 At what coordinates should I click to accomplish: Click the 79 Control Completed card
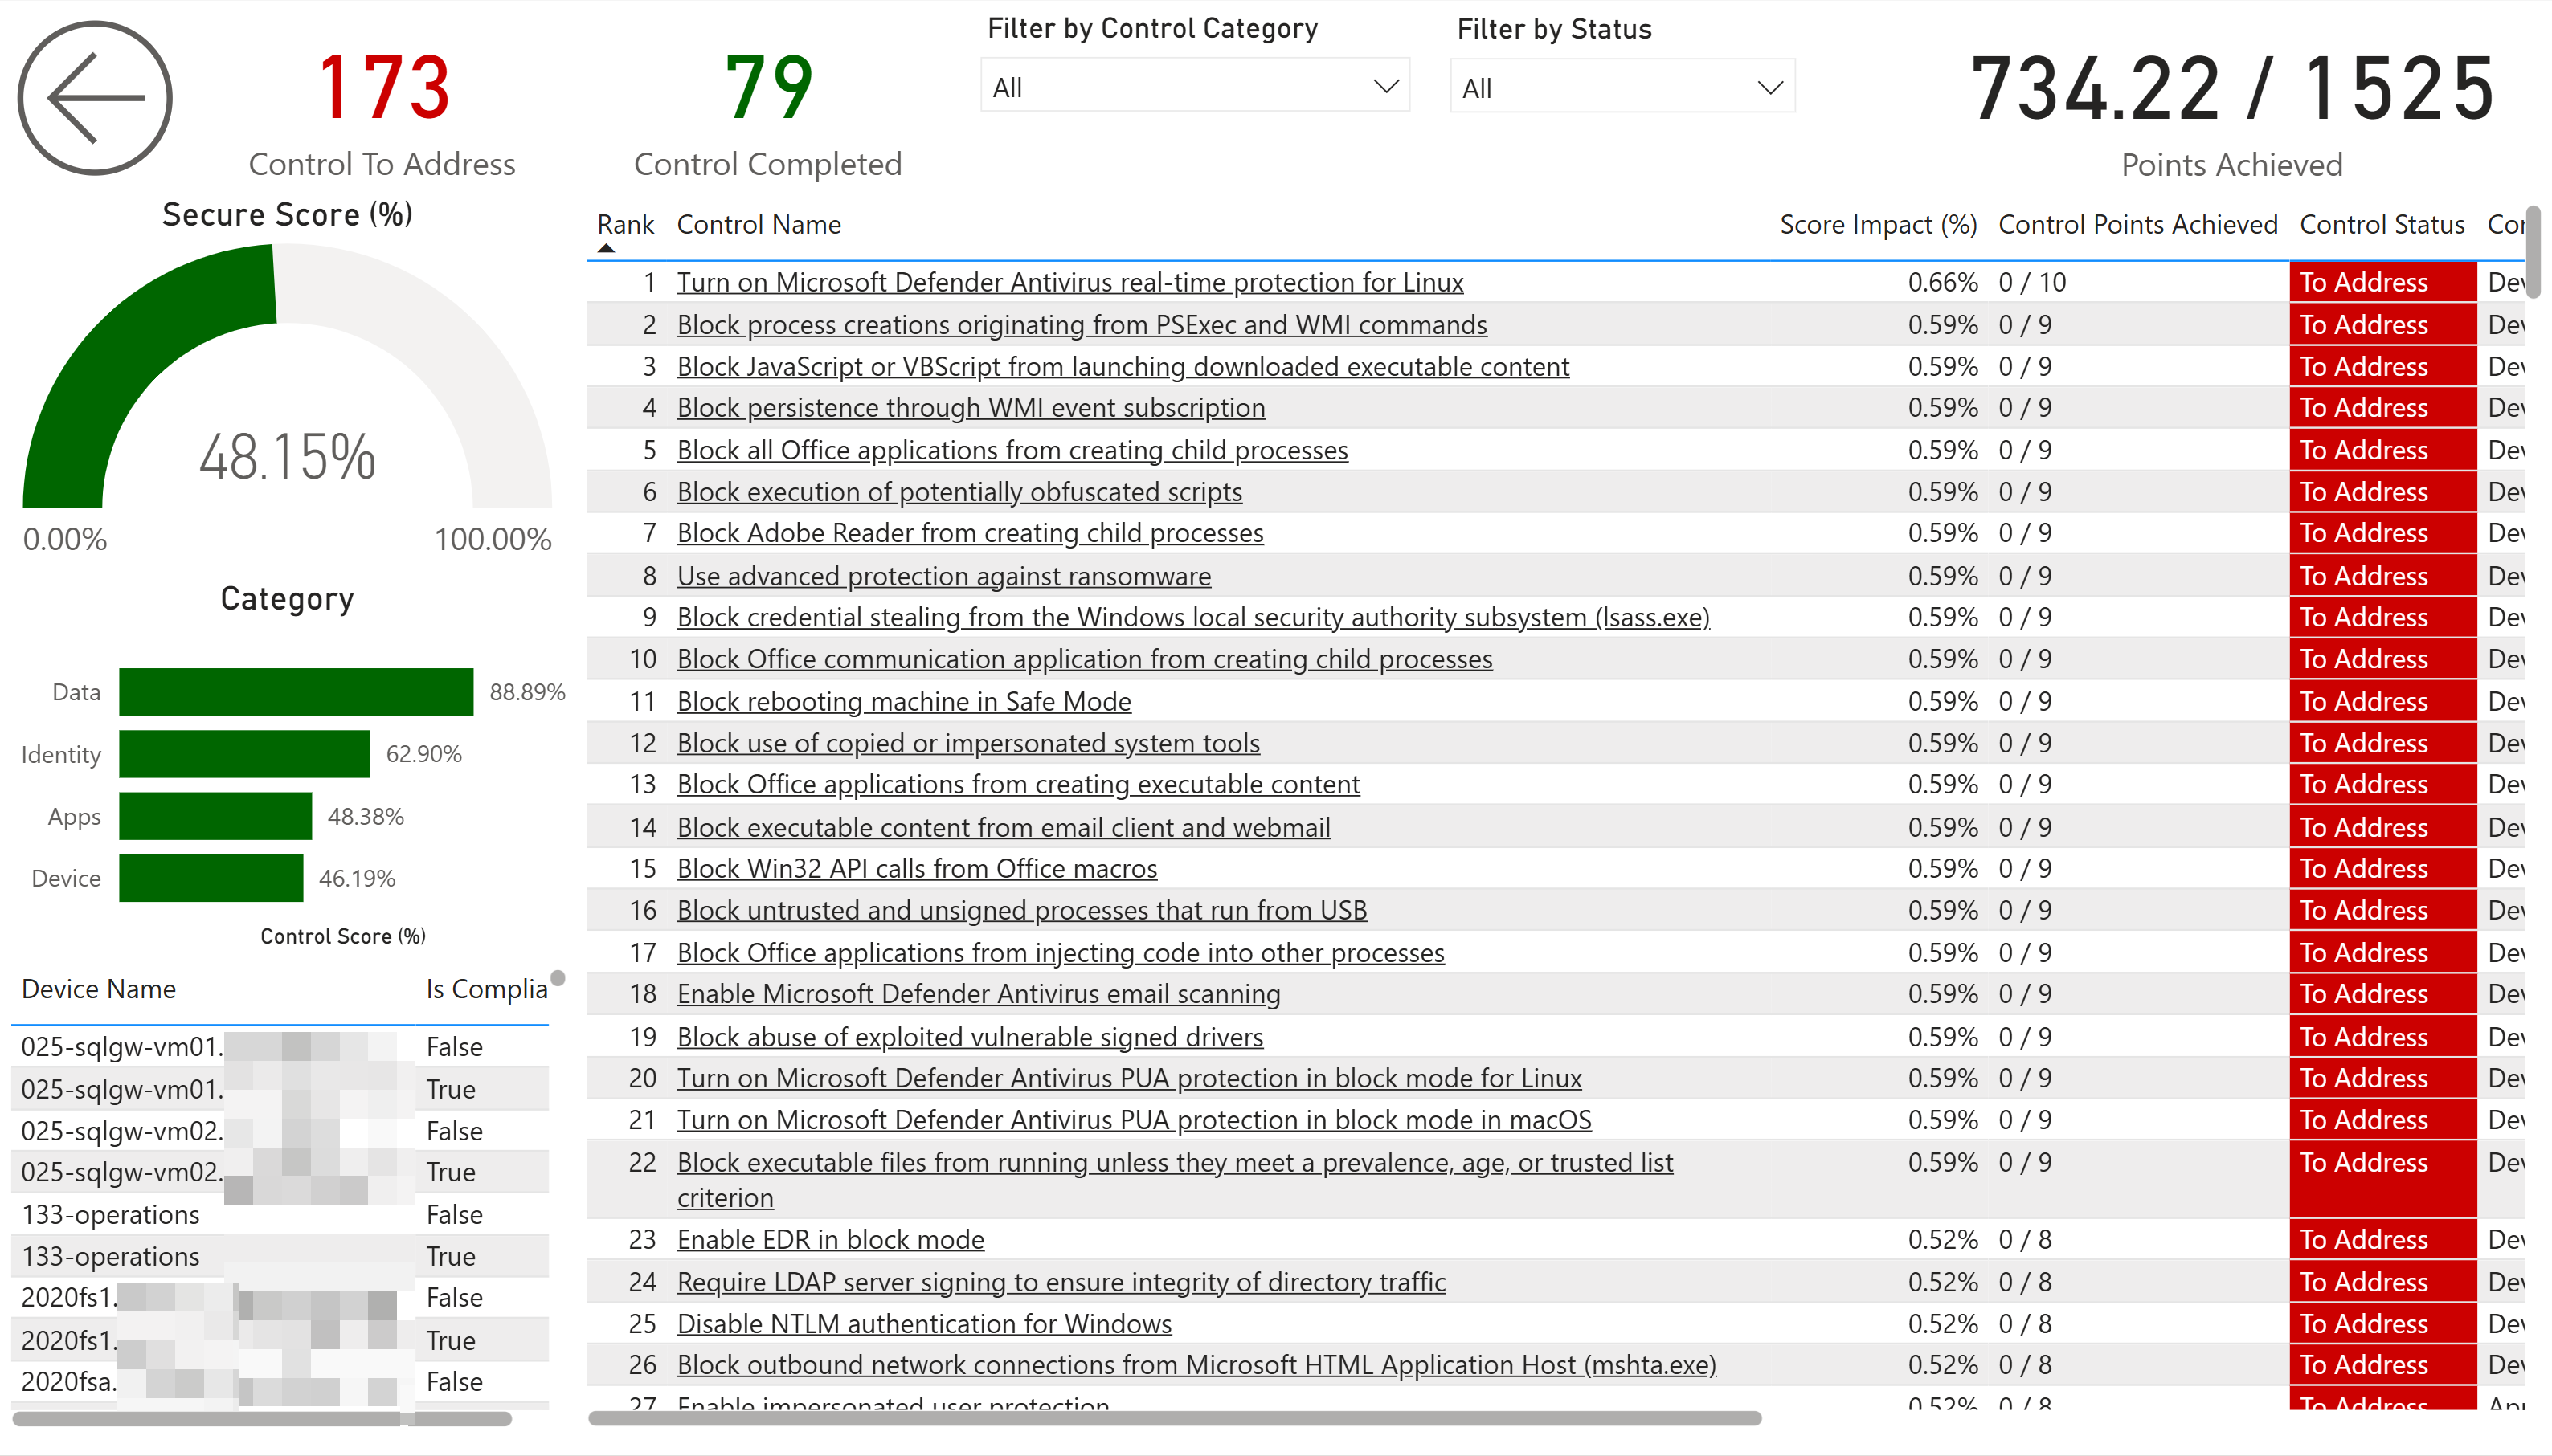767,114
